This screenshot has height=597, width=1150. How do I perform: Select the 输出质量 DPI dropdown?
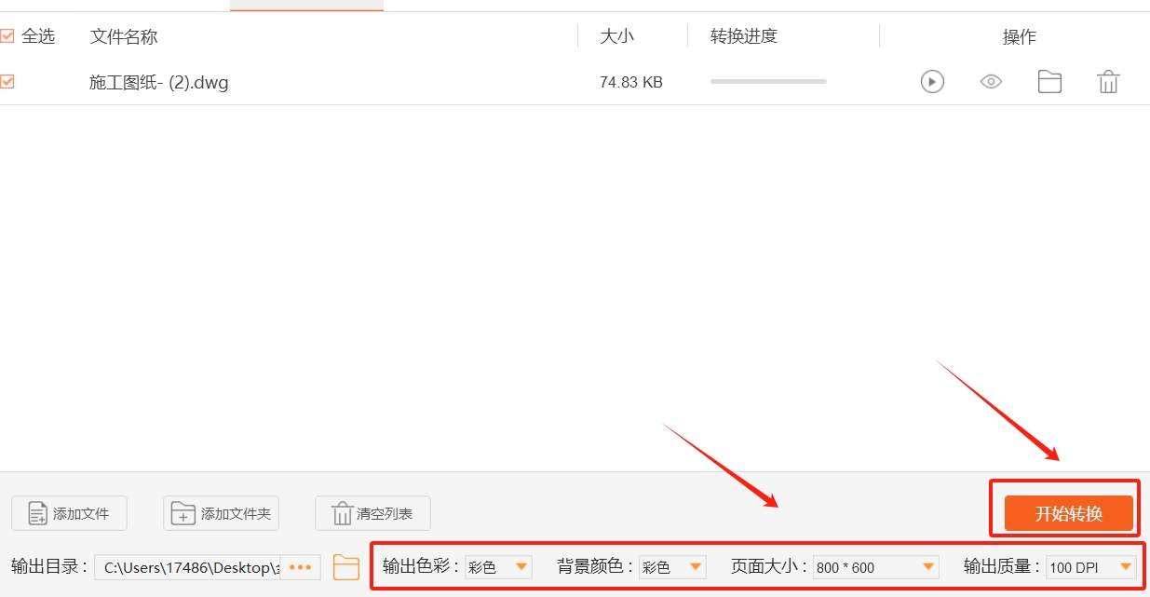click(x=1089, y=566)
